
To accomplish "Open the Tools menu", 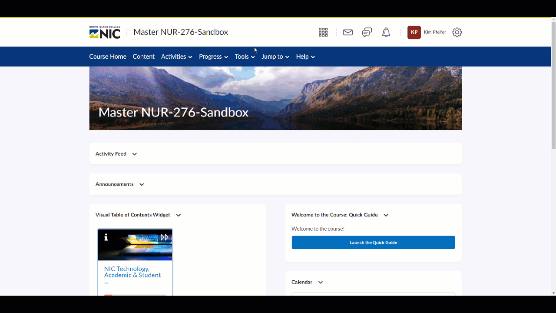I will click(x=245, y=57).
